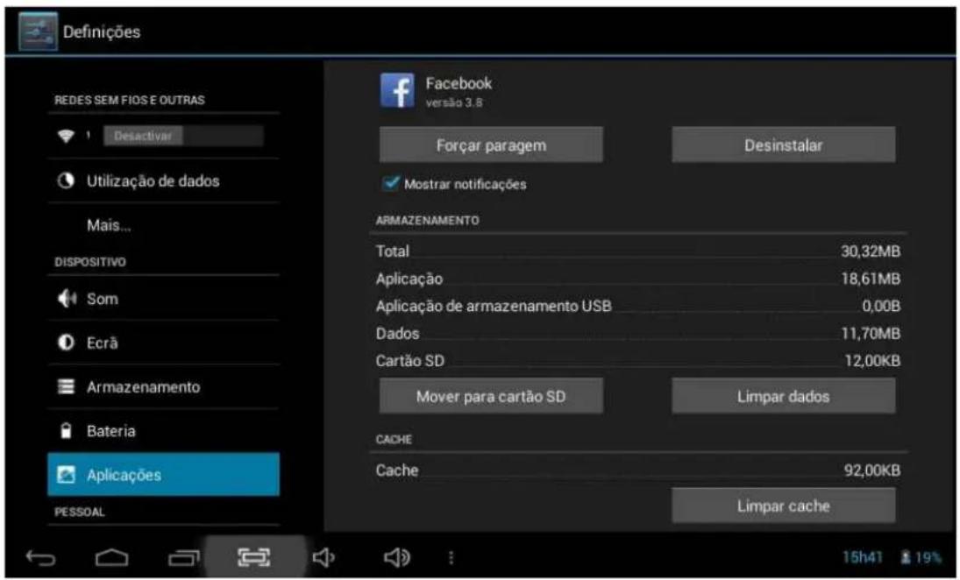Tap the USB storage 0,00B value

[x=881, y=306]
